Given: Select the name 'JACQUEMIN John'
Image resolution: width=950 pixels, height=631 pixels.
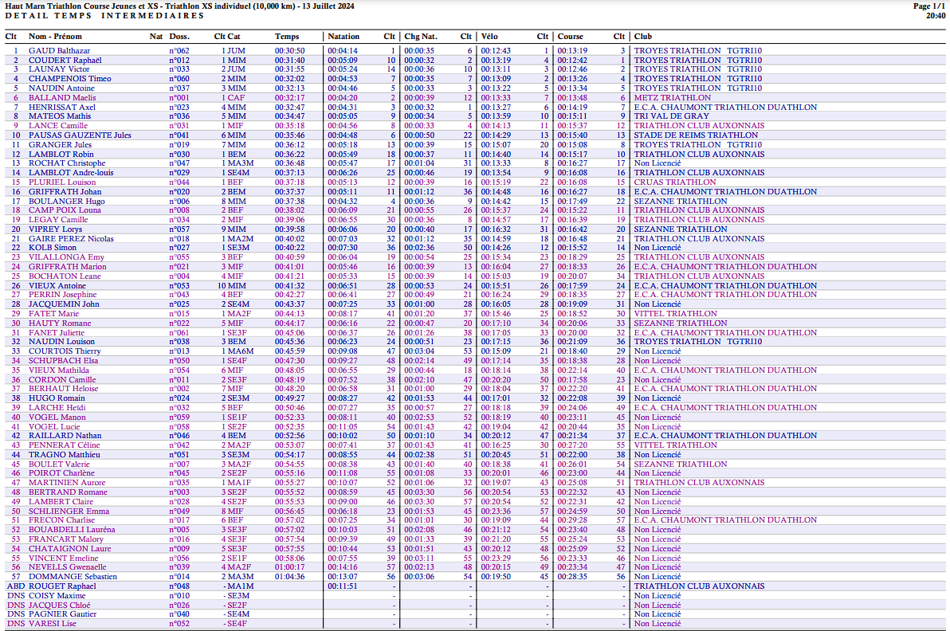Looking at the screenshot, I should coord(64,304).
